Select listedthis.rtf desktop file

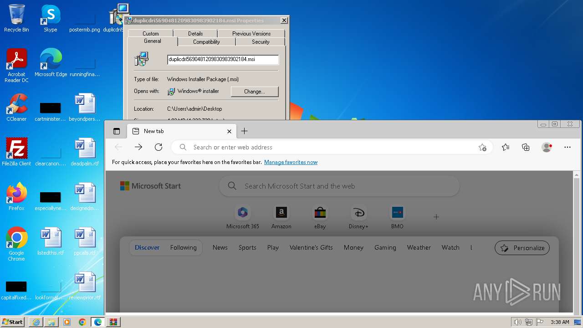[x=51, y=241]
